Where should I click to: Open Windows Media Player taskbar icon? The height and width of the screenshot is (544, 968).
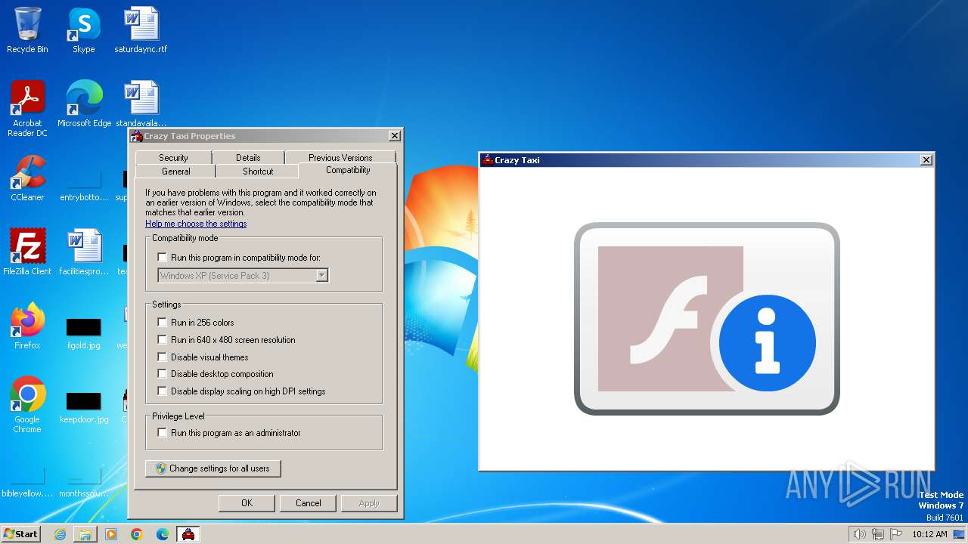(x=111, y=534)
